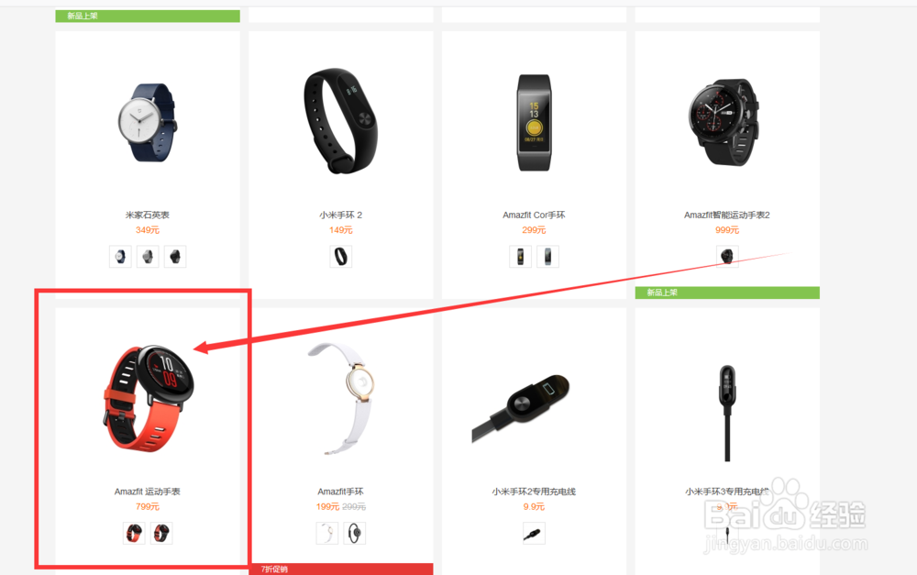Choose first red Amazfit 运动手表 variant
The image size is (917, 575).
click(x=134, y=533)
